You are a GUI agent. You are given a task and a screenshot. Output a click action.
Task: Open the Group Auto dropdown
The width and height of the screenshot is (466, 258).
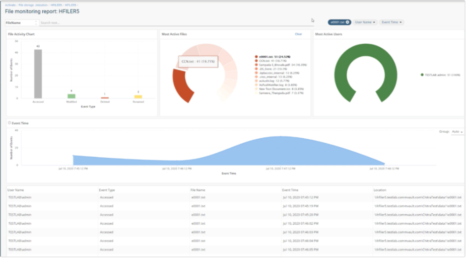click(x=457, y=132)
